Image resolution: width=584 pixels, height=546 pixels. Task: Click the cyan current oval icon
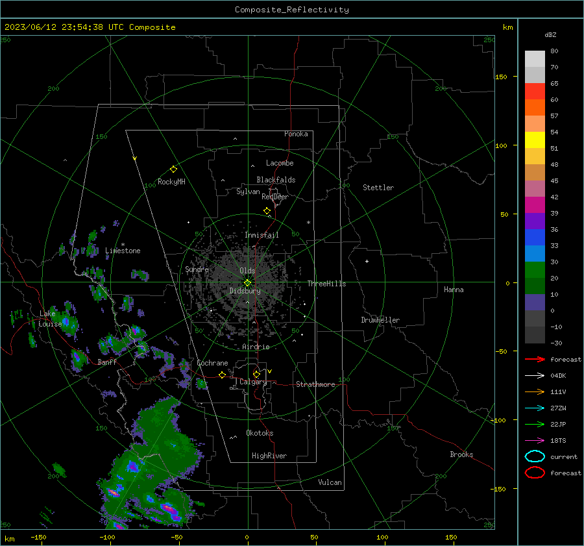coord(535,456)
